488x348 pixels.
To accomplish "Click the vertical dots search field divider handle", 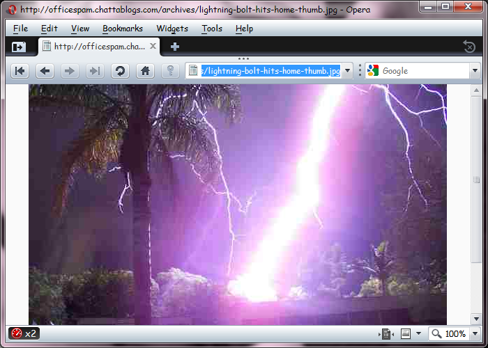I will click(360, 70).
